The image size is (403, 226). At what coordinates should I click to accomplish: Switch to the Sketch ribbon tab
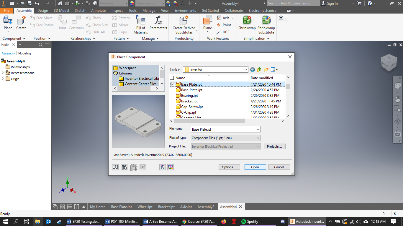[80, 10]
